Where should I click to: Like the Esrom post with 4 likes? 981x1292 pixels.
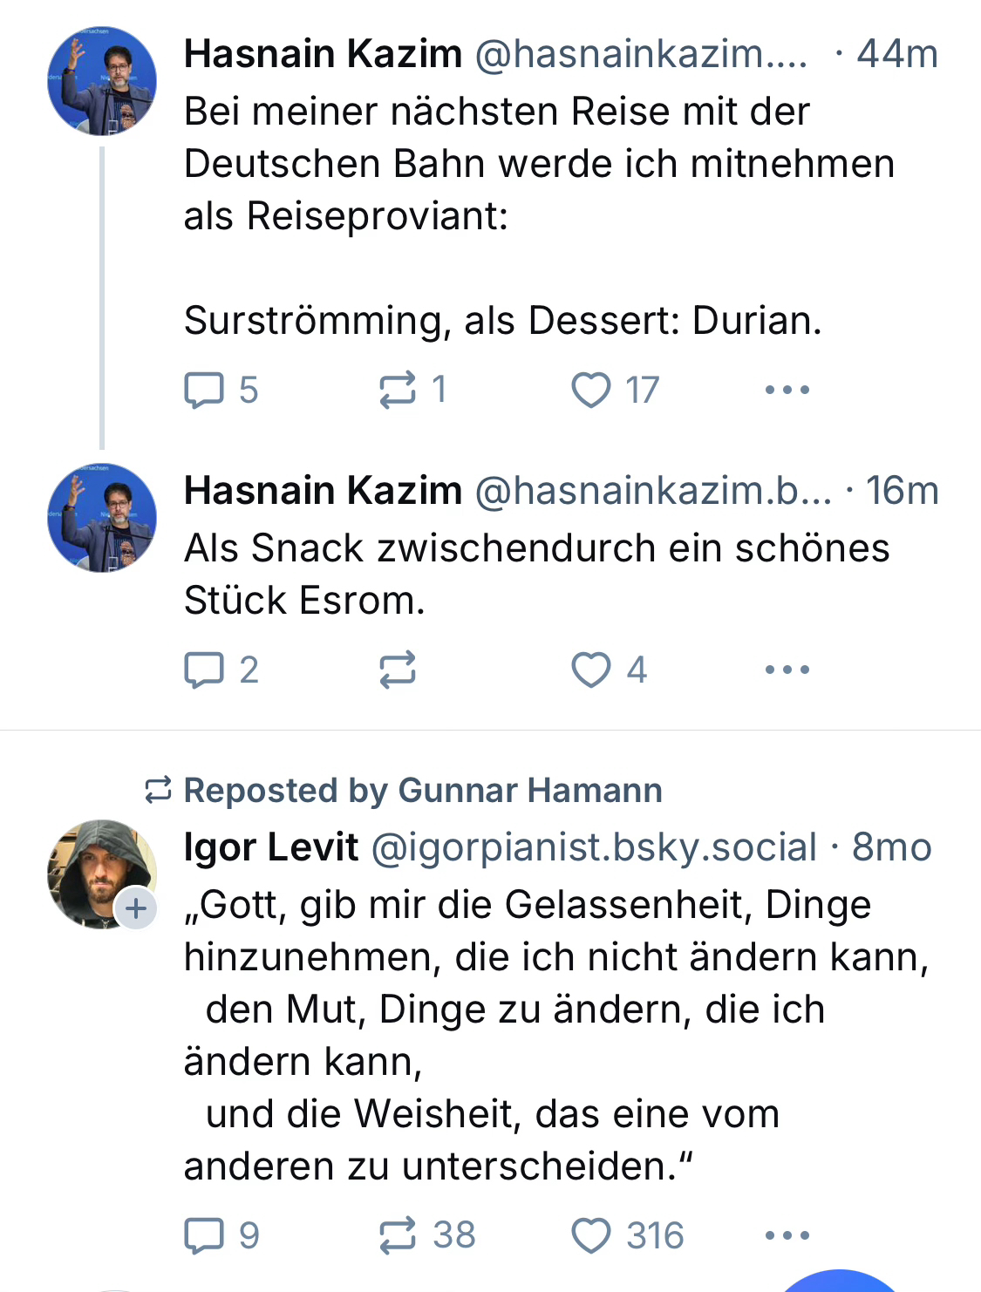tap(591, 670)
